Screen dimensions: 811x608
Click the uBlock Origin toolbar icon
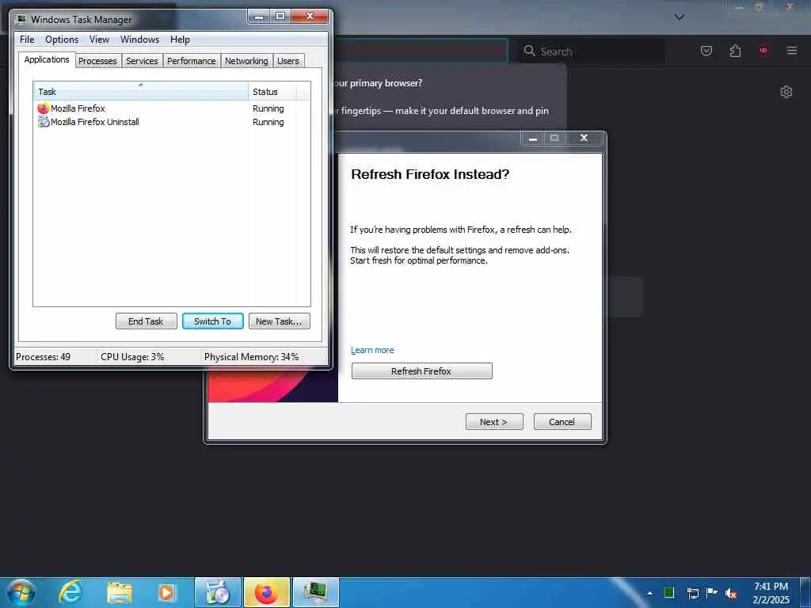(x=763, y=51)
